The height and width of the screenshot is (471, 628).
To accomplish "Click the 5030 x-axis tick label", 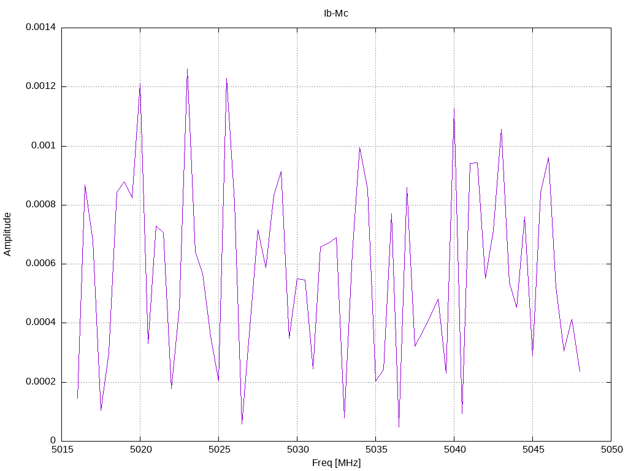I will [298, 450].
